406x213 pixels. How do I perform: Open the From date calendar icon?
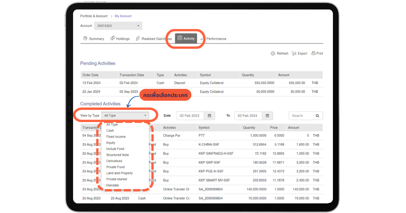click(209, 116)
